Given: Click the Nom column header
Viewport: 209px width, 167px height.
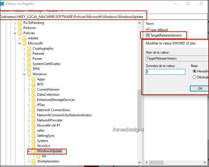Looking at the screenshot, I should click(x=150, y=24).
